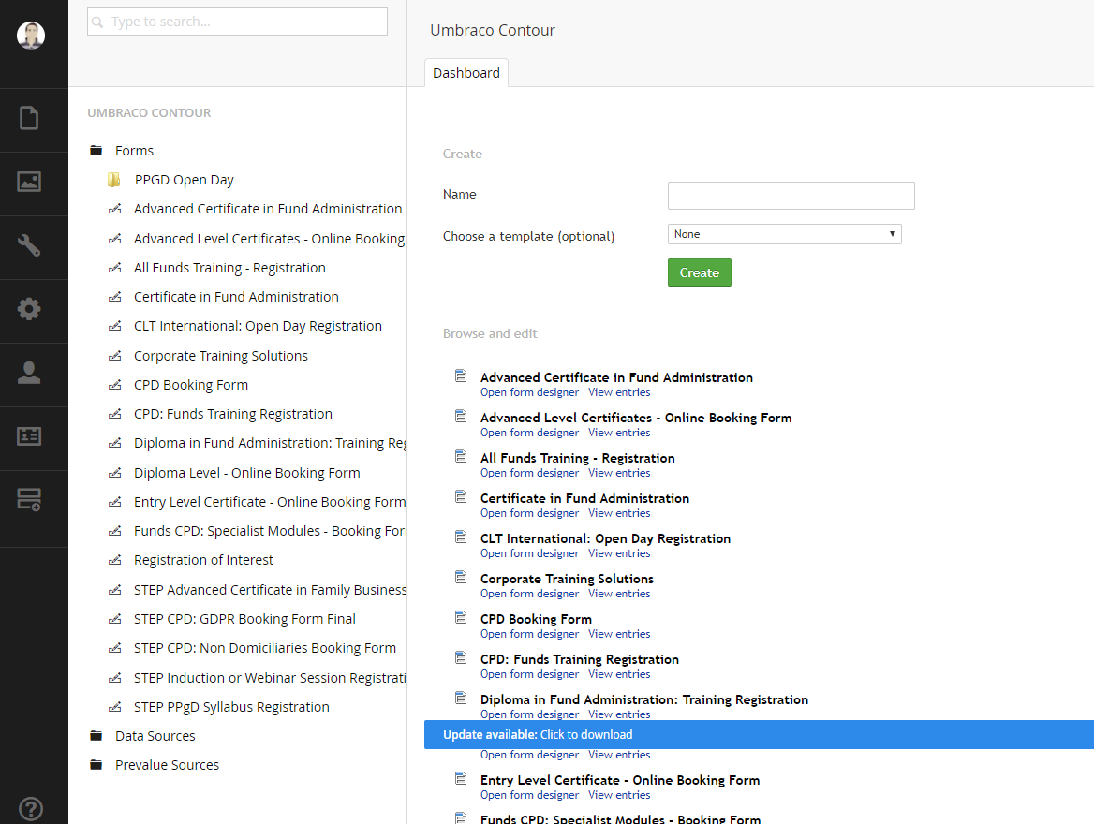Open the Users section icon

29,373
